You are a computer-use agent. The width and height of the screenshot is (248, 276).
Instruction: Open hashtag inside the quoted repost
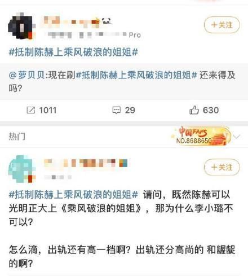coord(136,75)
